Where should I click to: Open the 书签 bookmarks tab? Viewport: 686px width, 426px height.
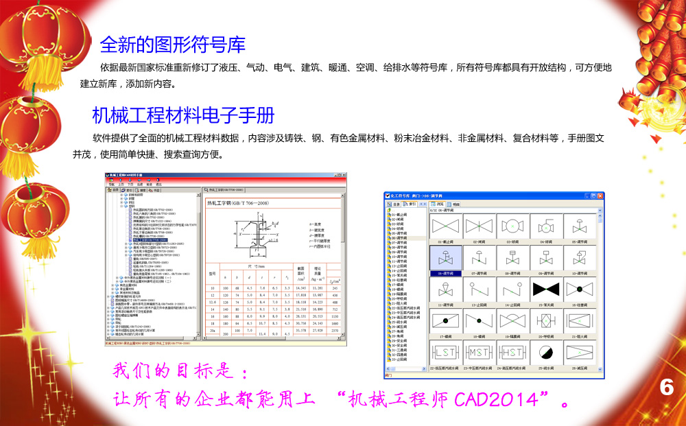156,190
